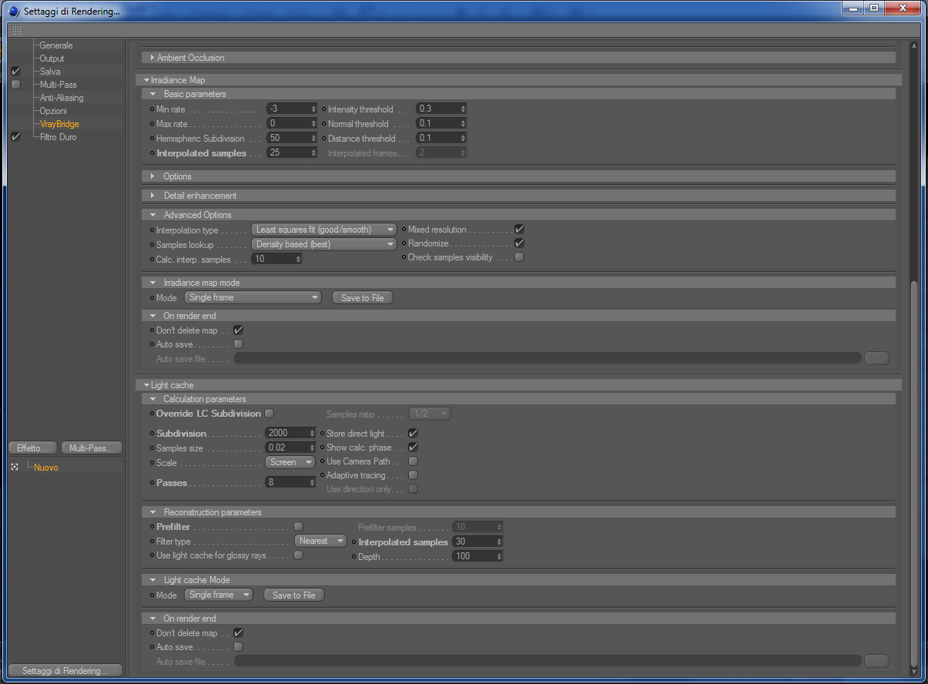
Task: Enable Override LC Subdivision checkbox
Action: (x=269, y=413)
